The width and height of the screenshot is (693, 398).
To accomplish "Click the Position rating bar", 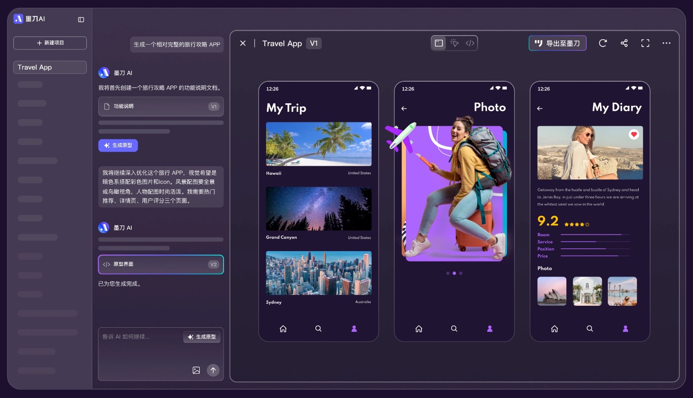I will [x=595, y=249].
